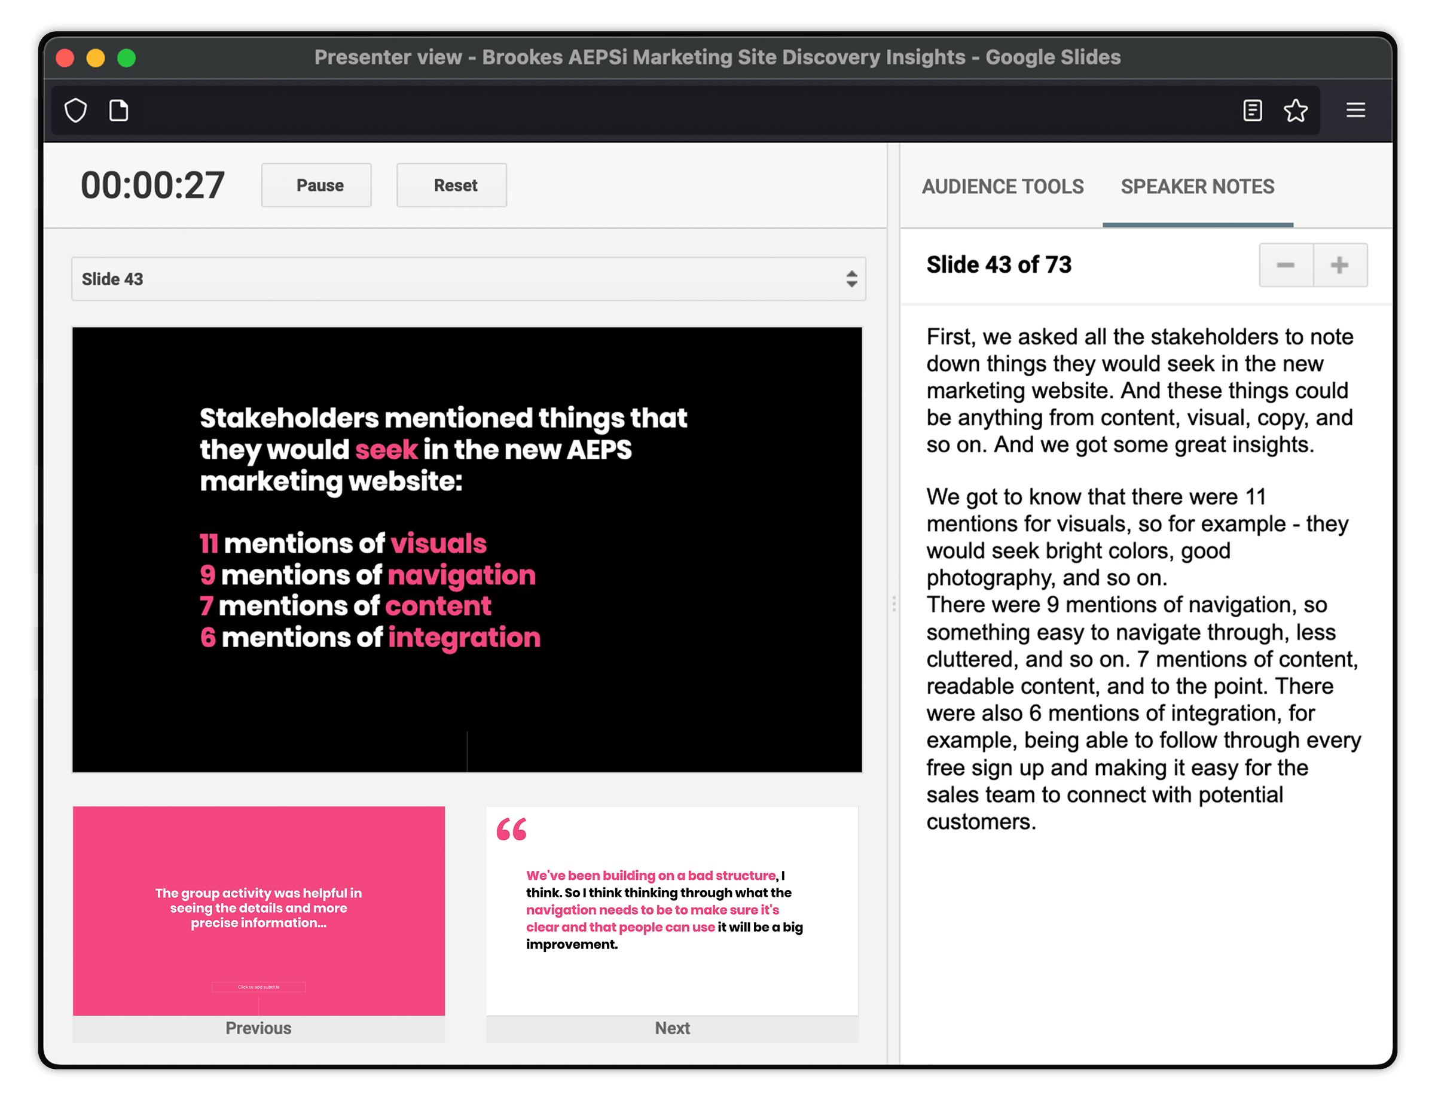Reset the presentation timer
The height and width of the screenshot is (1100, 1435).
coord(451,185)
